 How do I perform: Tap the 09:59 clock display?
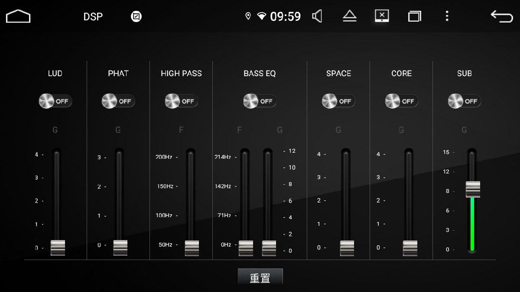tap(286, 16)
